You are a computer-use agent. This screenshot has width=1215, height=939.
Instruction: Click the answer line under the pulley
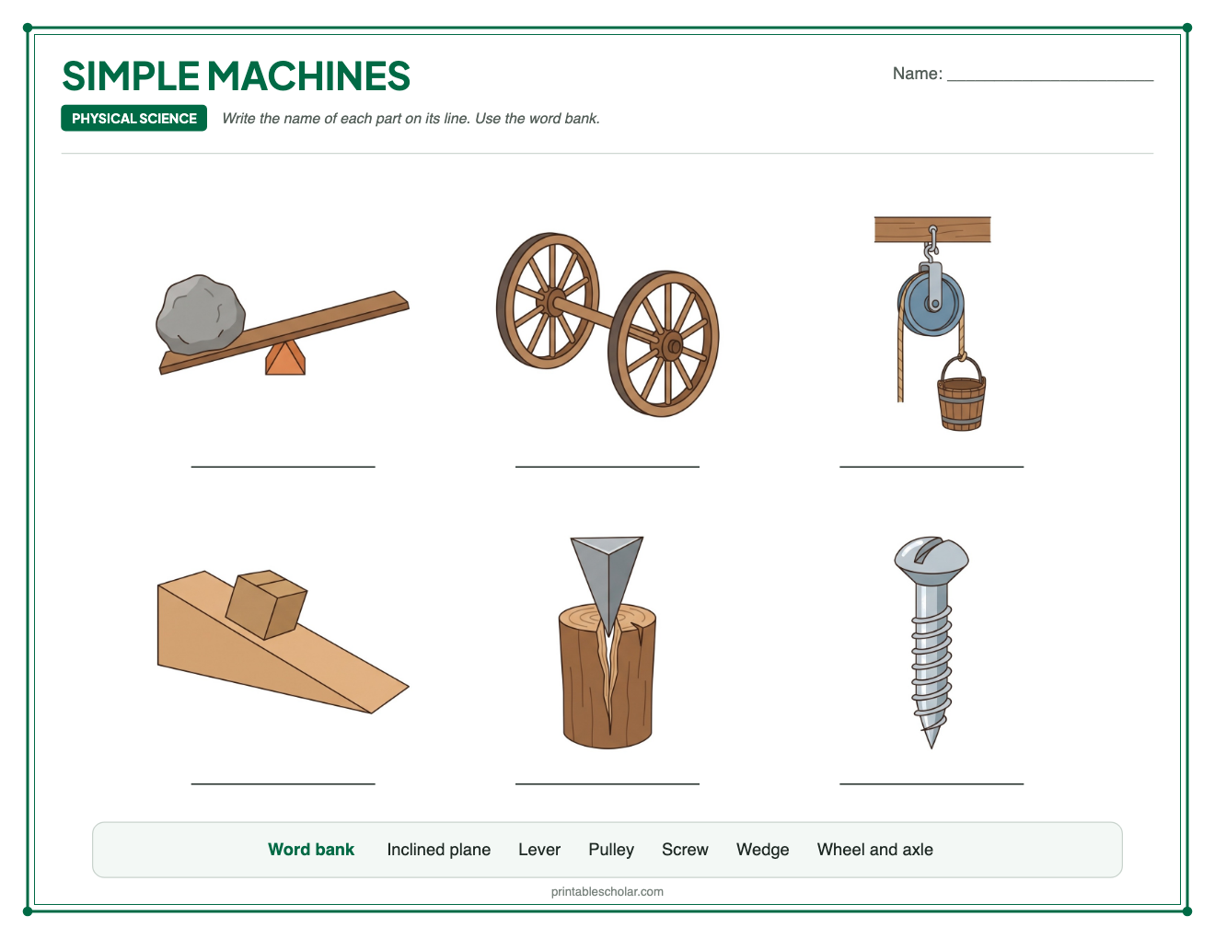[931, 467]
